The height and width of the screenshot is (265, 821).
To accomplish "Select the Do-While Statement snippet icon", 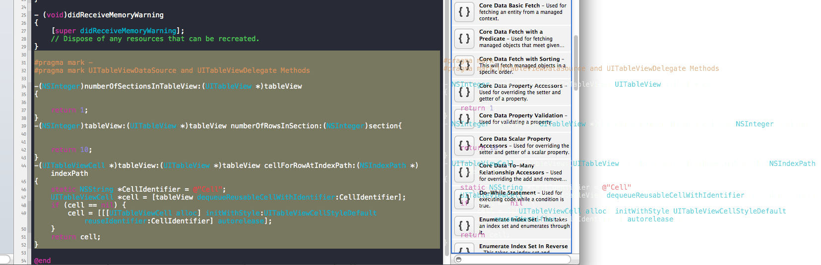I will click(464, 199).
